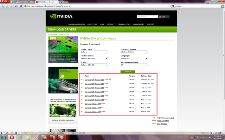Open the Operating System dropdown
This screenshot has width=225, height=140.
134,52
